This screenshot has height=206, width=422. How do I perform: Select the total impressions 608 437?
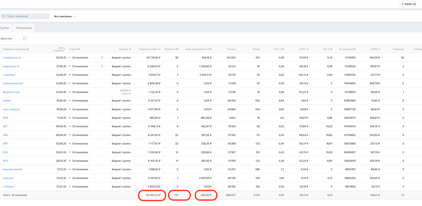pyautogui.click(x=231, y=195)
